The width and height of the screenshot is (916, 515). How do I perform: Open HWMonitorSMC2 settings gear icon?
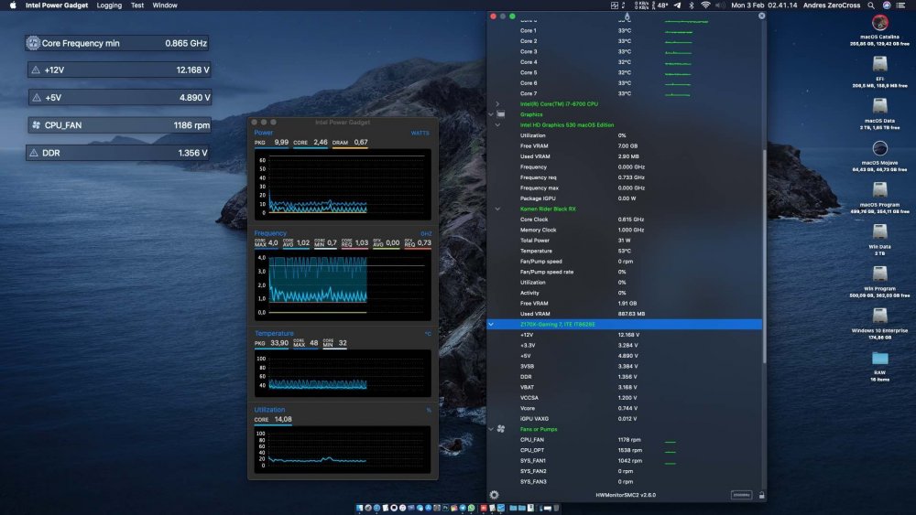495,495
